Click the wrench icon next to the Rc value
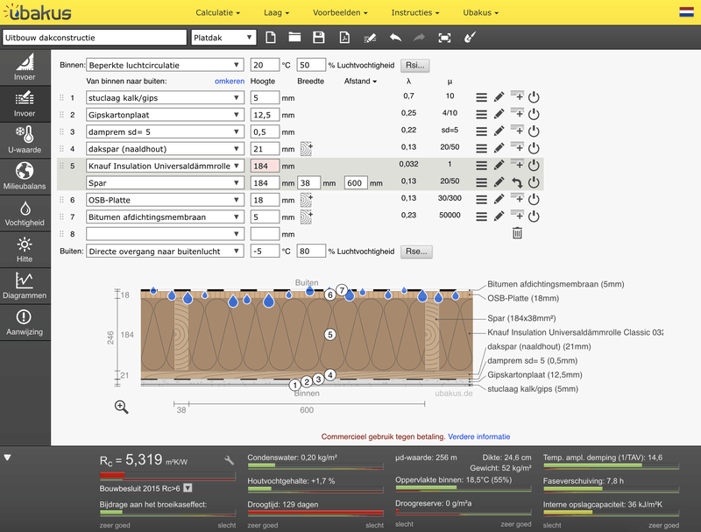The height and width of the screenshot is (532, 701). 230,459
